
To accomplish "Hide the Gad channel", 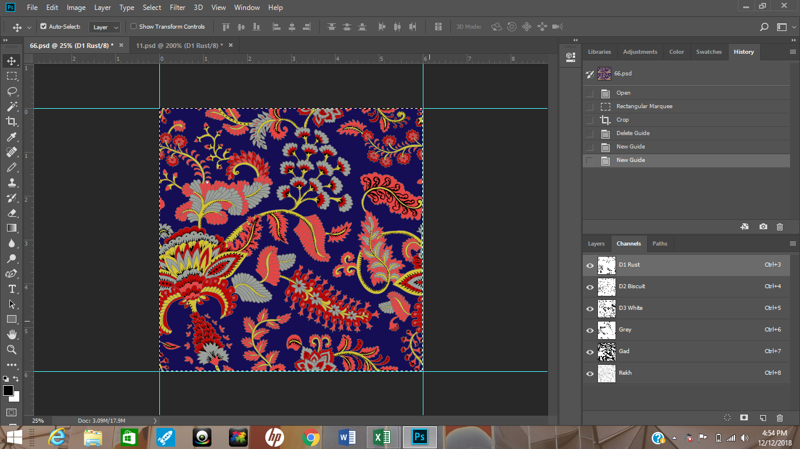I will pos(590,352).
